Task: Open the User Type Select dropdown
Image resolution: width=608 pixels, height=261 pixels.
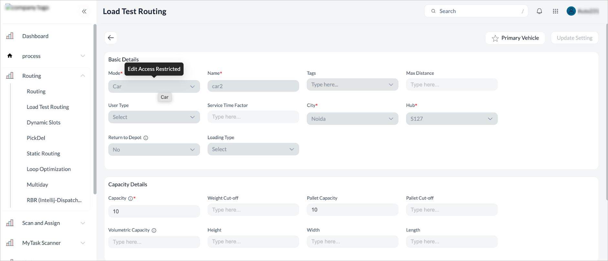Action: [x=154, y=117]
